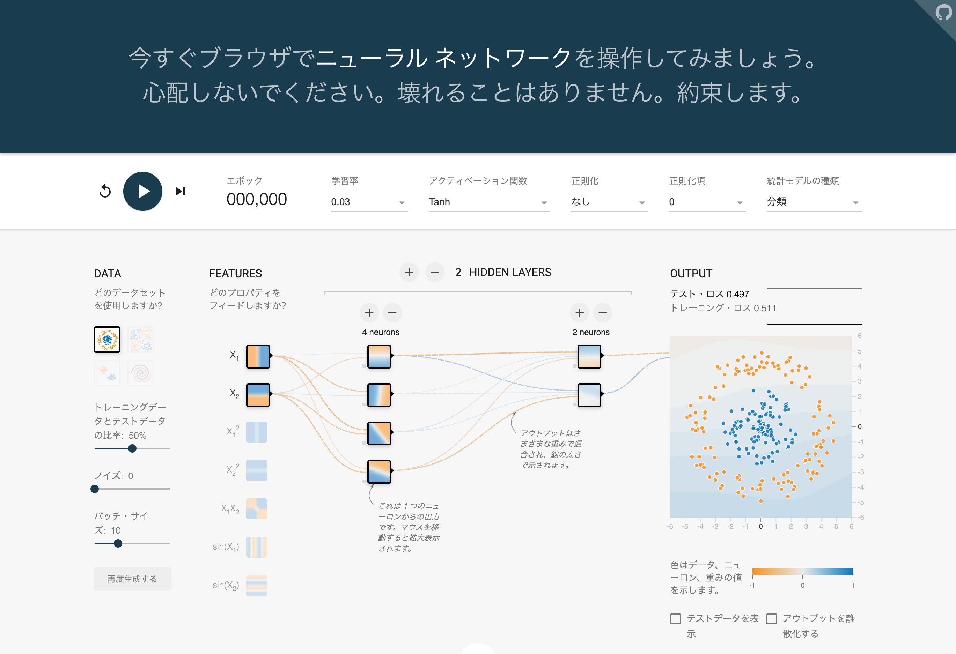Reset the network with the reset icon
The width and height of the screenshot is (956, 654).
(105, 191)
